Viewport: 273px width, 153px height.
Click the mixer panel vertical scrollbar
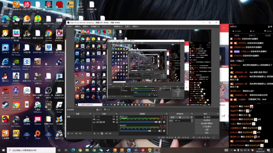pos(167,125)
